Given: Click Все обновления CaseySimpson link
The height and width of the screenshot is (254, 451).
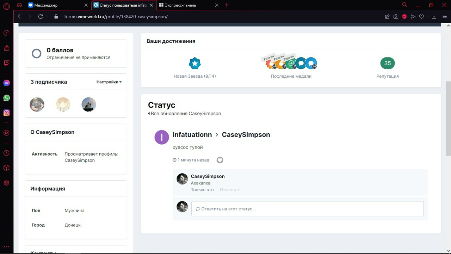Looking at the screenshot, I should [185, 114].
